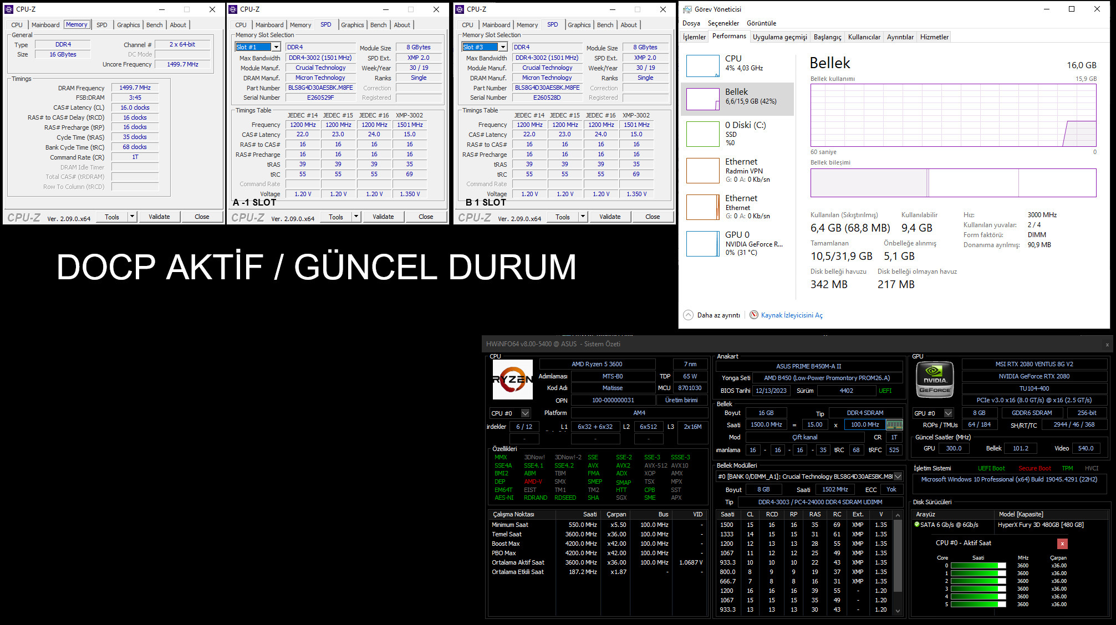Expand the GPU #0 selector dropdown
The height and width of the screenshot is (625, 1116).
[948, 413]
